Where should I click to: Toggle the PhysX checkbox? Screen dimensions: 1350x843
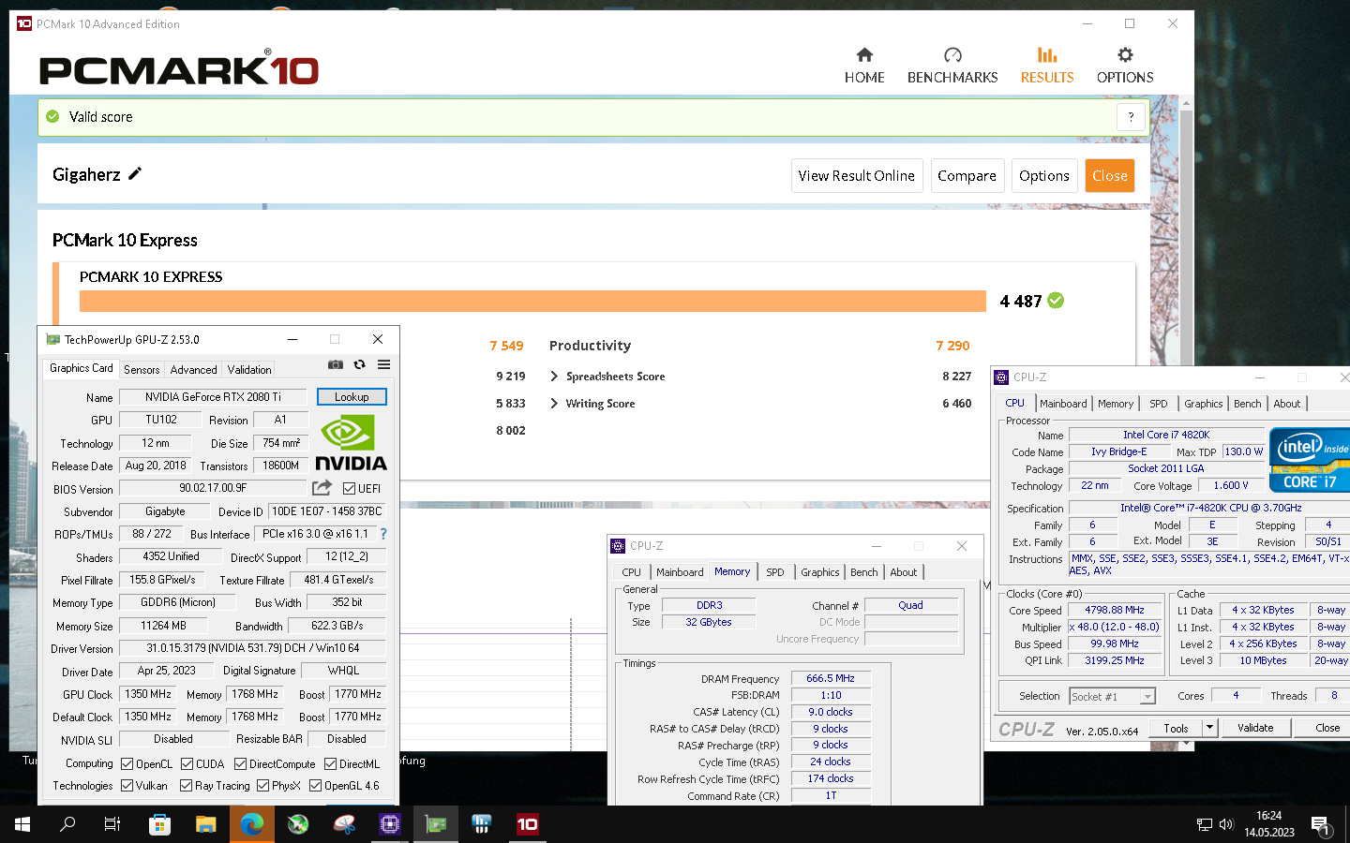point(263,786)
